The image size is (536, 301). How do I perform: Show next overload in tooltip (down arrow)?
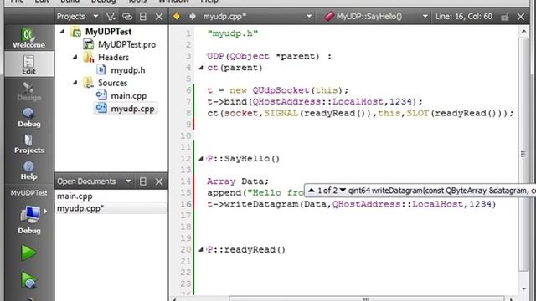pos(343,190)
